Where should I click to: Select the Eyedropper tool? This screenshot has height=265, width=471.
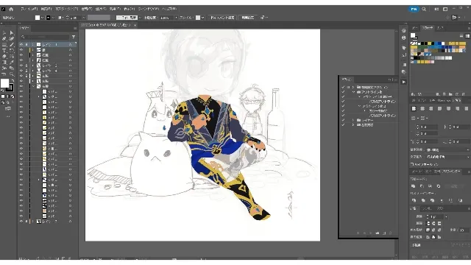12,62
